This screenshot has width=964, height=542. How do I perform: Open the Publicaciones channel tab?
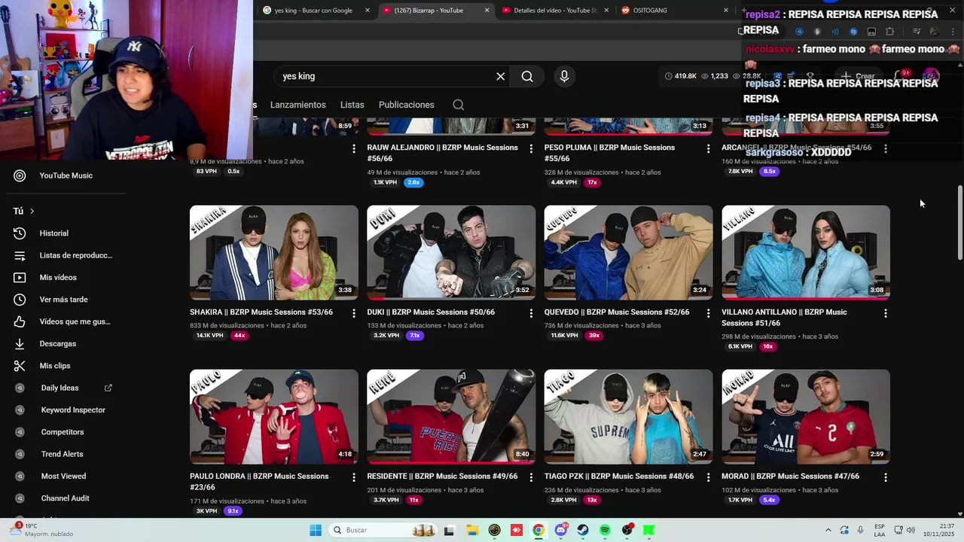tap(407, 105)
